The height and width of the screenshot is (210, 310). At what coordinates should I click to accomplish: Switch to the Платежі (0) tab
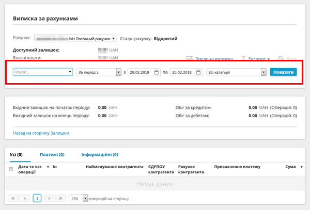[x=52, y=155]
